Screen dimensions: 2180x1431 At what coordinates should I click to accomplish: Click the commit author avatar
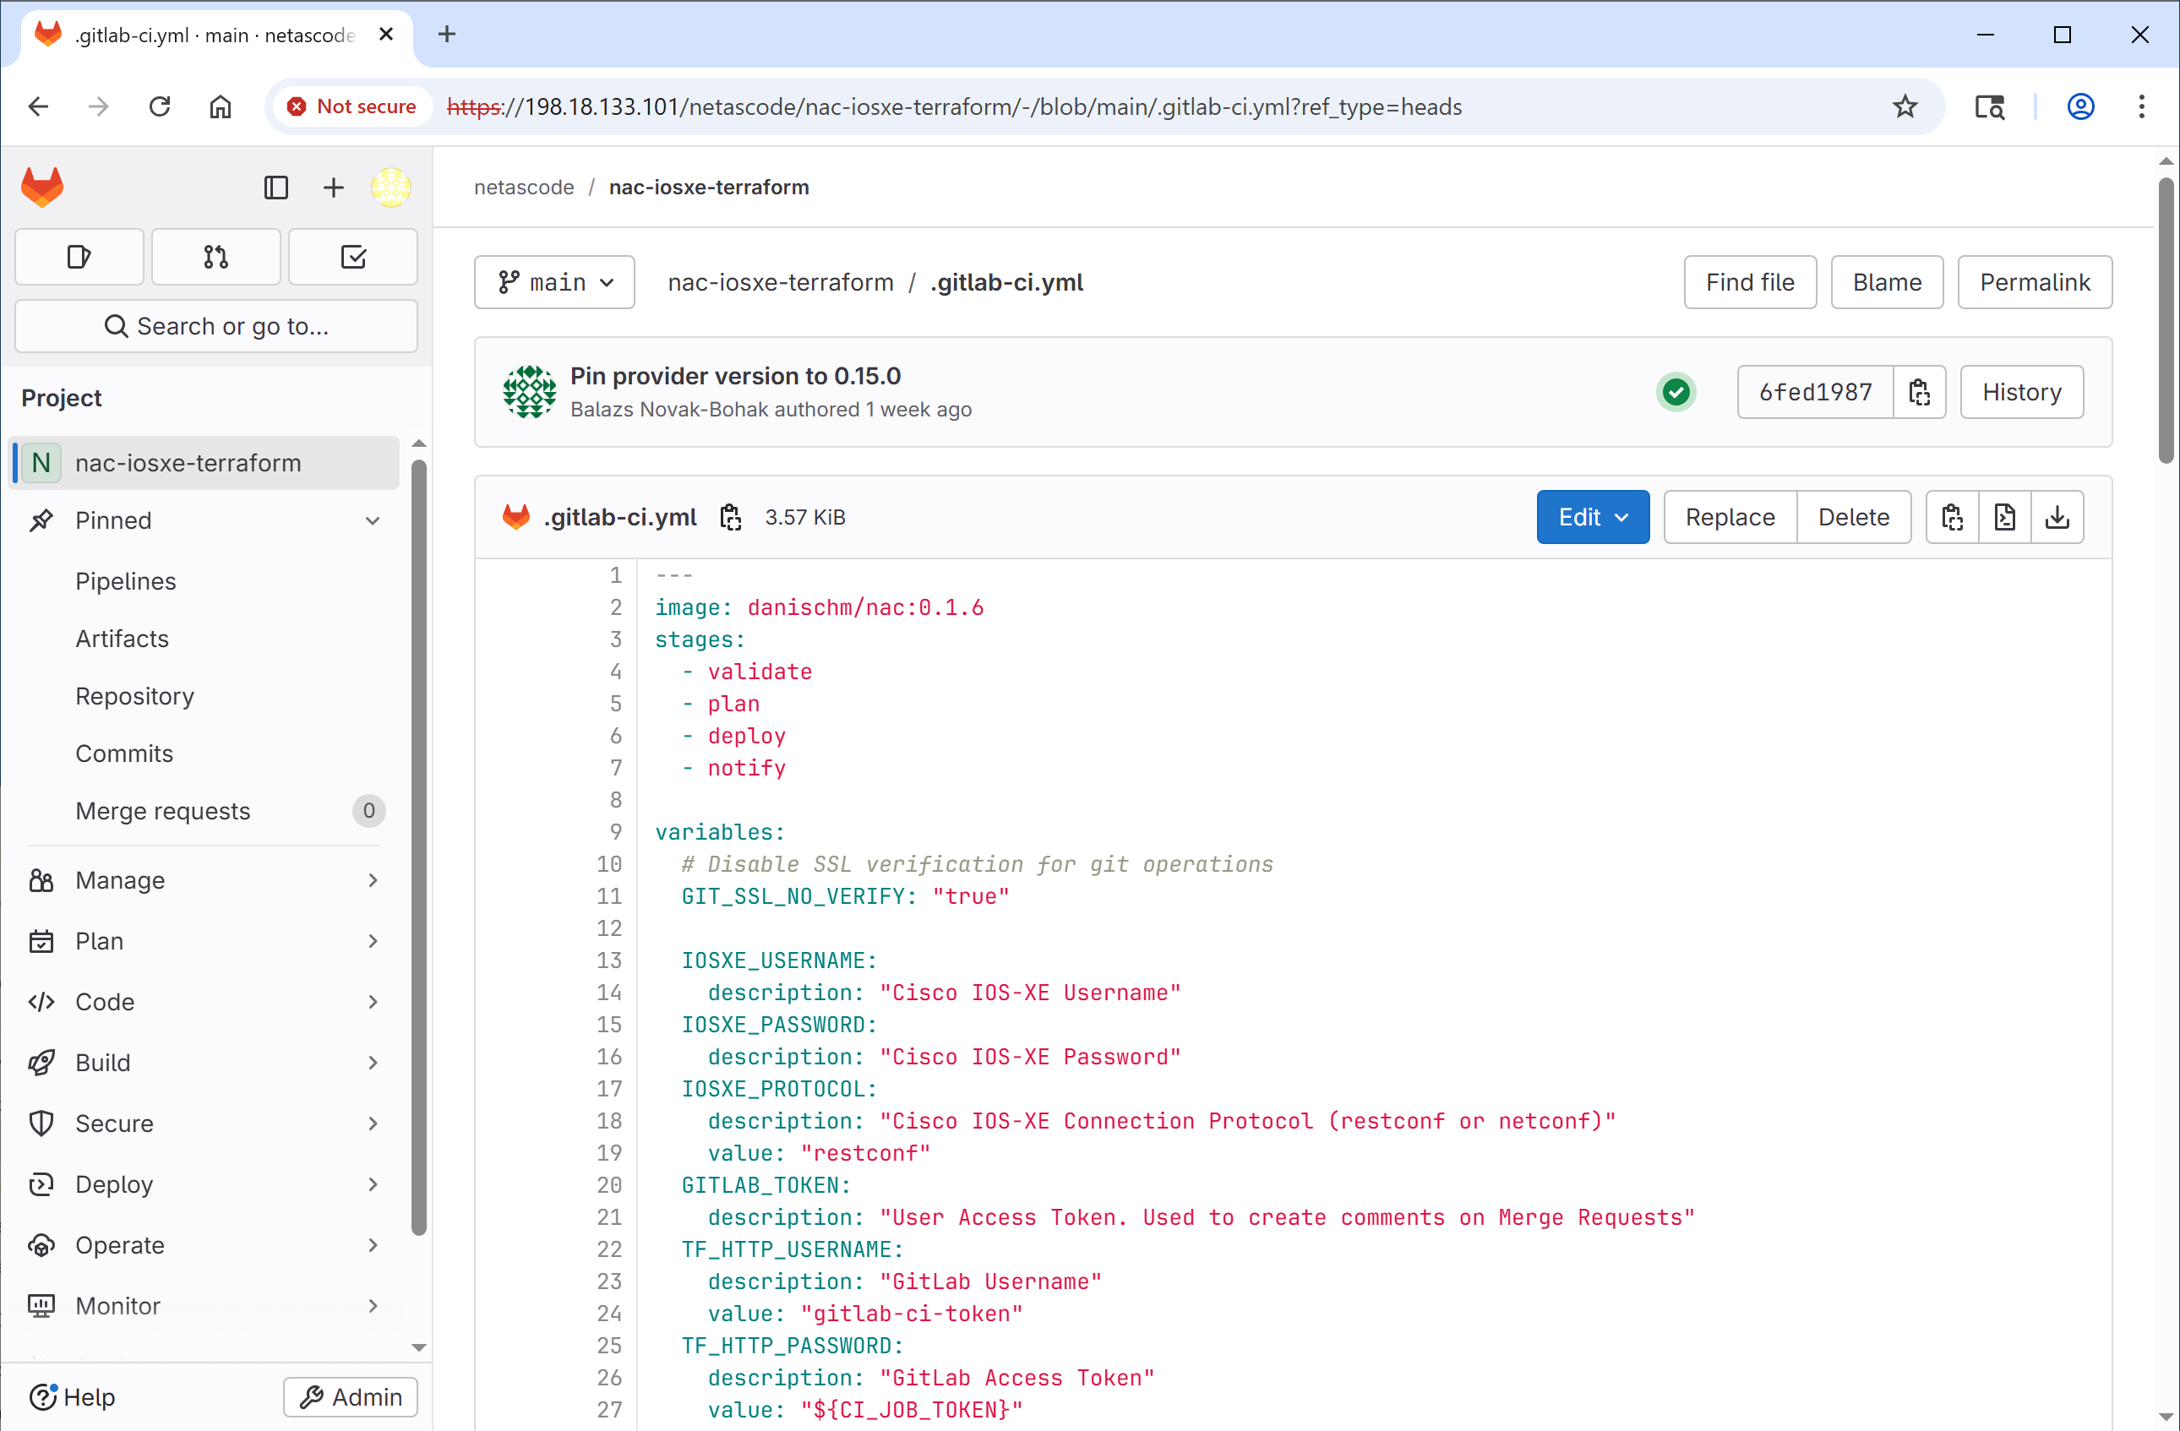(530, 393)
